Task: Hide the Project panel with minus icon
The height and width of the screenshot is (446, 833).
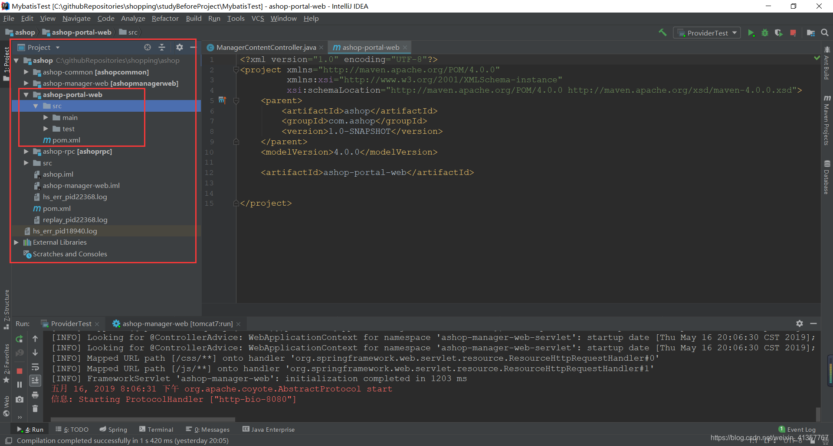Action: 193,47
